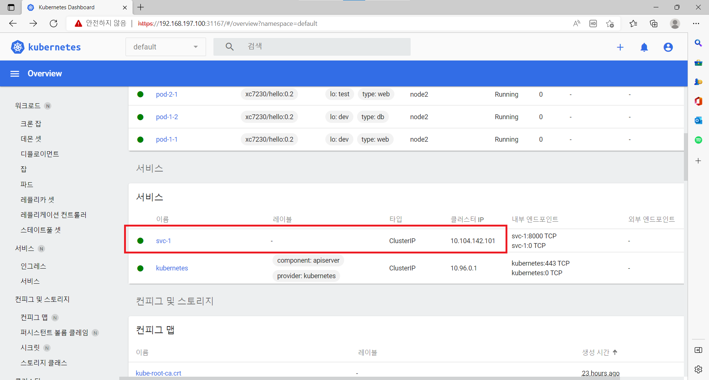Open 스토리지 클래스 in sidebar
This screenshot has height=380, width=709.
point(44,363)
